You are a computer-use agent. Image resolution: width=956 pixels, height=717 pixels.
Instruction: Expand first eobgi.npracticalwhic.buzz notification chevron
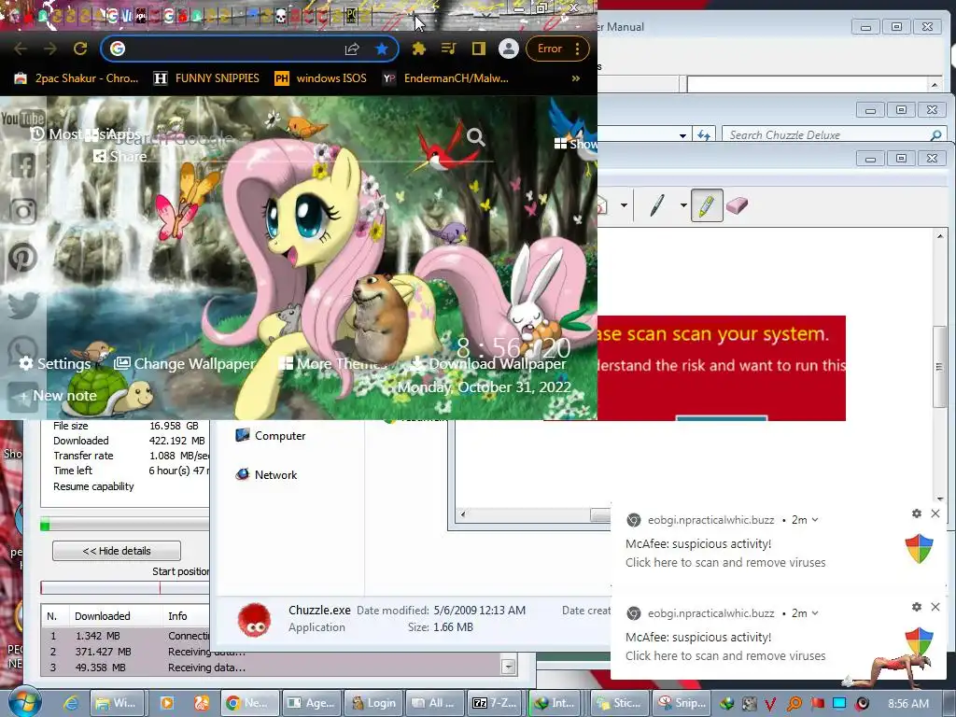(x=815, y=520)
